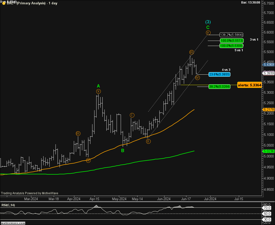Click the Jun-2024 date axis label
The width and height of the screenshot is (275, 225).
pos(164,199)
